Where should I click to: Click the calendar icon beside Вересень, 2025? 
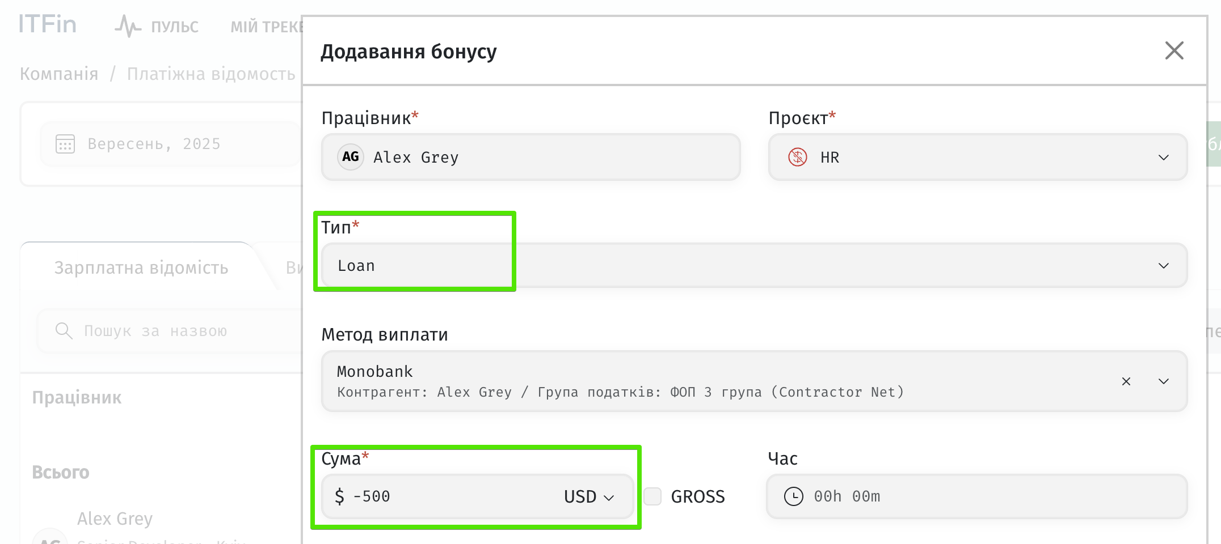65,144
